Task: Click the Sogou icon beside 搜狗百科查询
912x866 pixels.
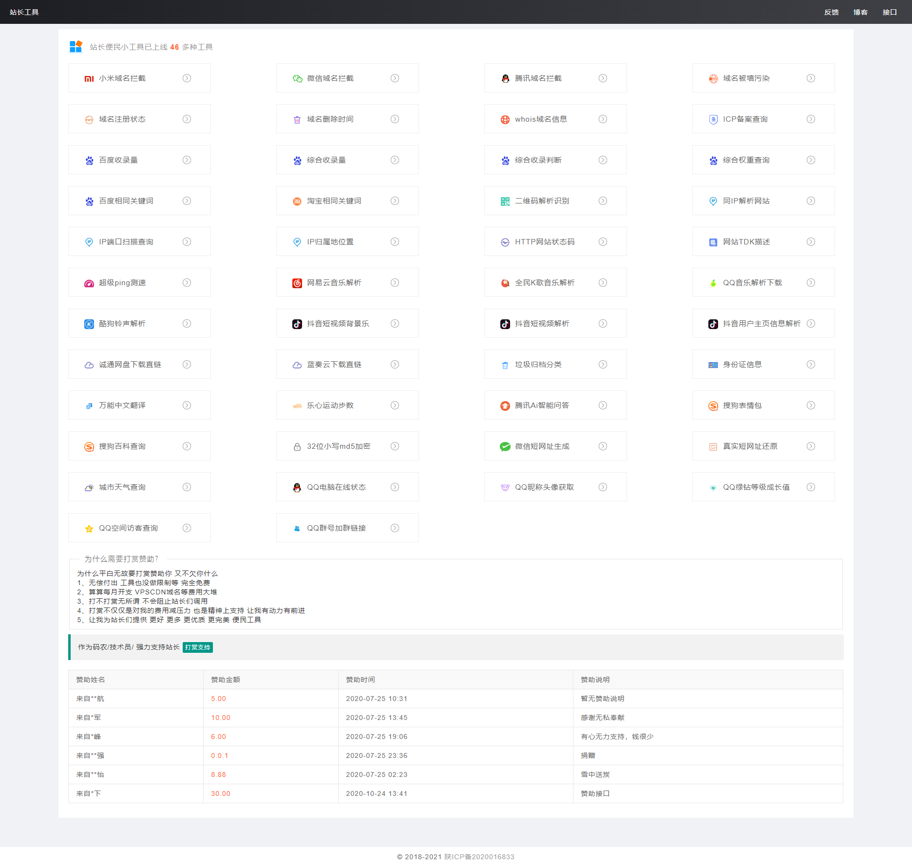Action: (89, 446)
